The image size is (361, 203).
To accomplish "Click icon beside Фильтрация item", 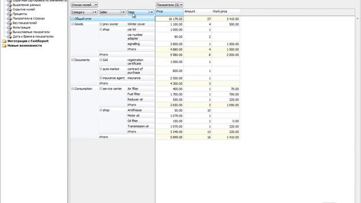I will pos(9,28).
